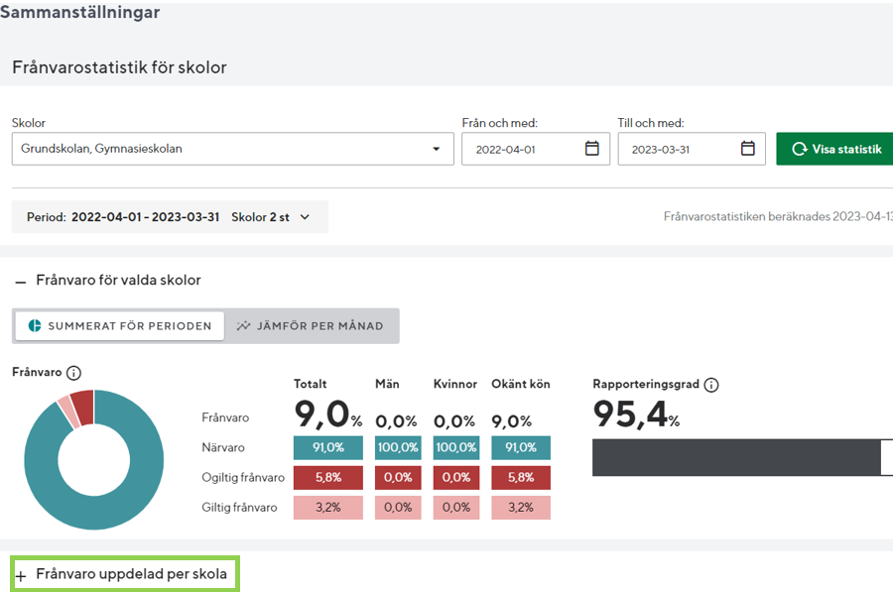Select the Summerat för perioden tab
The image size is (893, 593).
(x=119, y=325)
